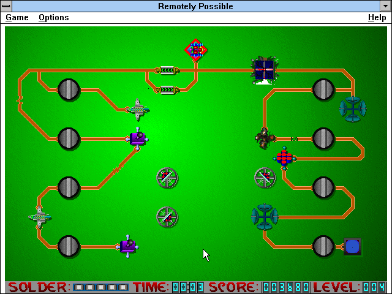The height and width of the screenshot is (294, 392).
Task: Click the bottom circular target disc
Action: [167, 217]
